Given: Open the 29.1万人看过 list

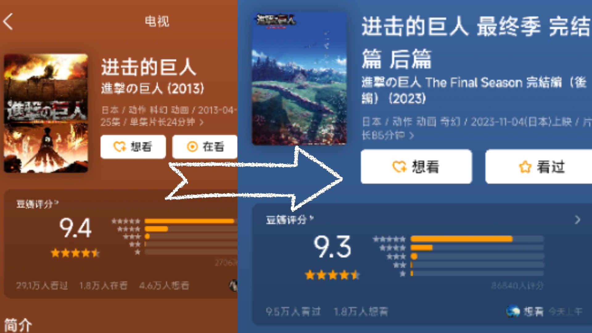Looking at the screenshot, I should click(x=42, y=286).
